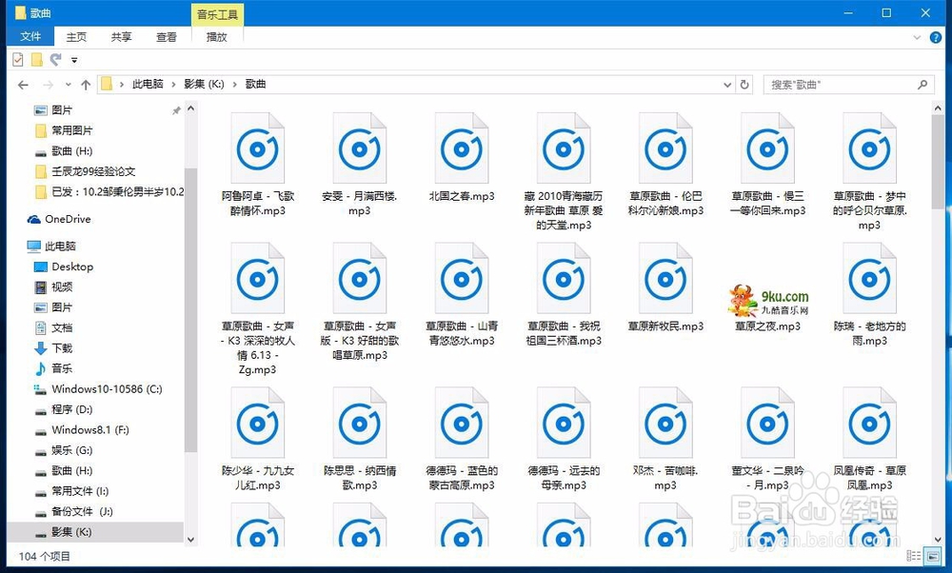Switch to the 主页 ribbon tab
This screenshot has height=573, width=952.
pos(76,37)
